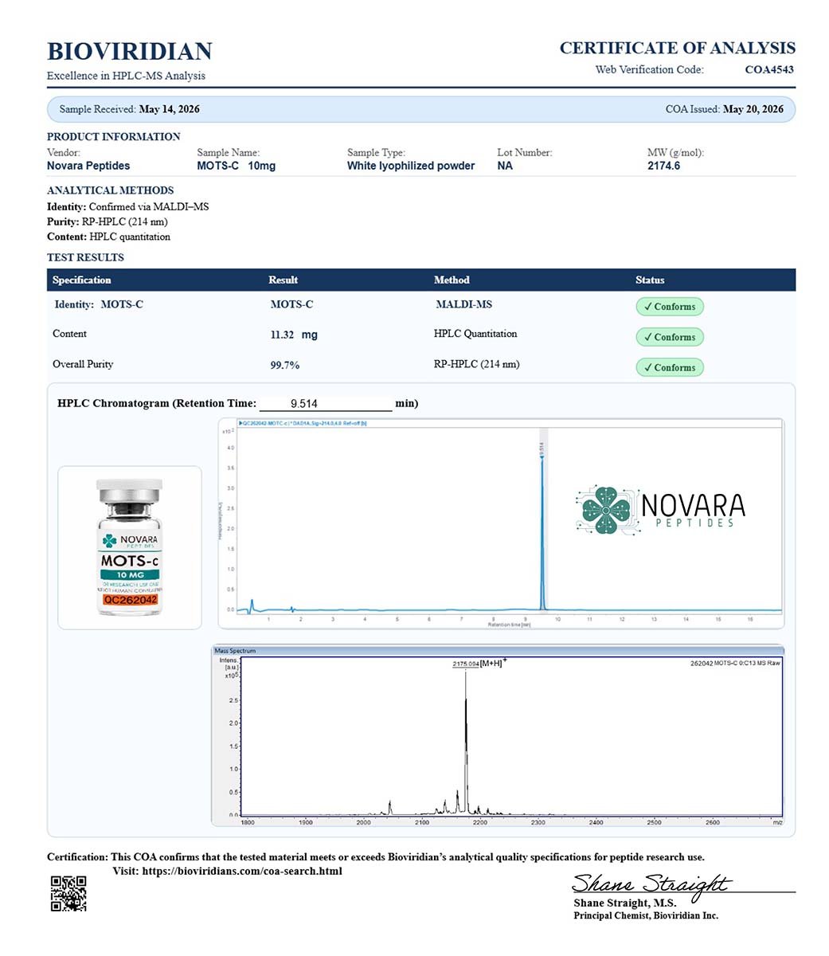Image resolution: width=829 pixels, height=956 pixels.
Task: Click the Method column header
Action: click(452, 280)
